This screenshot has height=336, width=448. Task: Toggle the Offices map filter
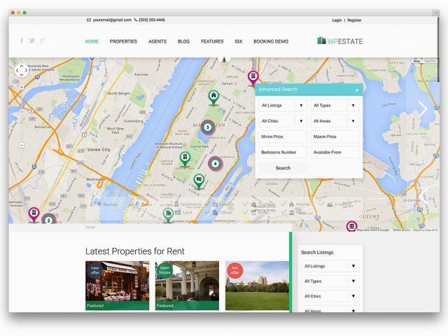(x=223, y=212)
